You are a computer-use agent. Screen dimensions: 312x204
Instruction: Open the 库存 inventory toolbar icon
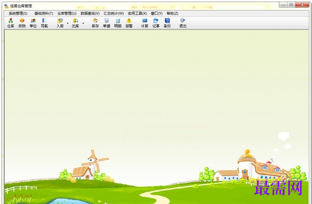pos(95,23)
